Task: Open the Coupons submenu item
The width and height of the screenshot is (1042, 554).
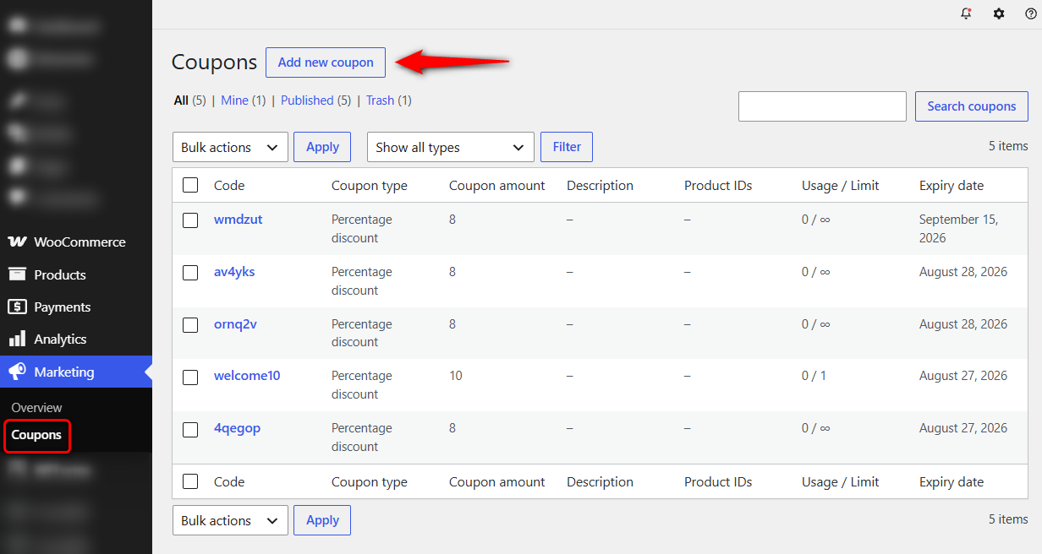Action: (x=36, y=435)
